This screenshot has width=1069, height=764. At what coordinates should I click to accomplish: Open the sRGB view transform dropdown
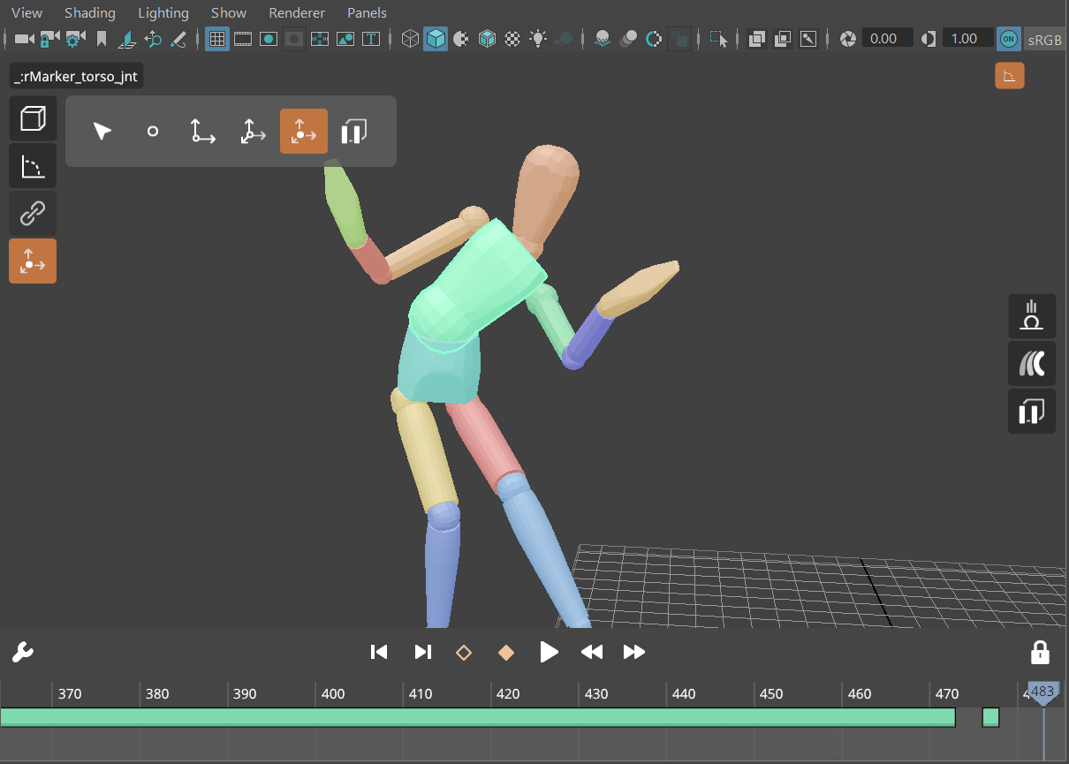pyautogui.click(x=1043, y=39)
